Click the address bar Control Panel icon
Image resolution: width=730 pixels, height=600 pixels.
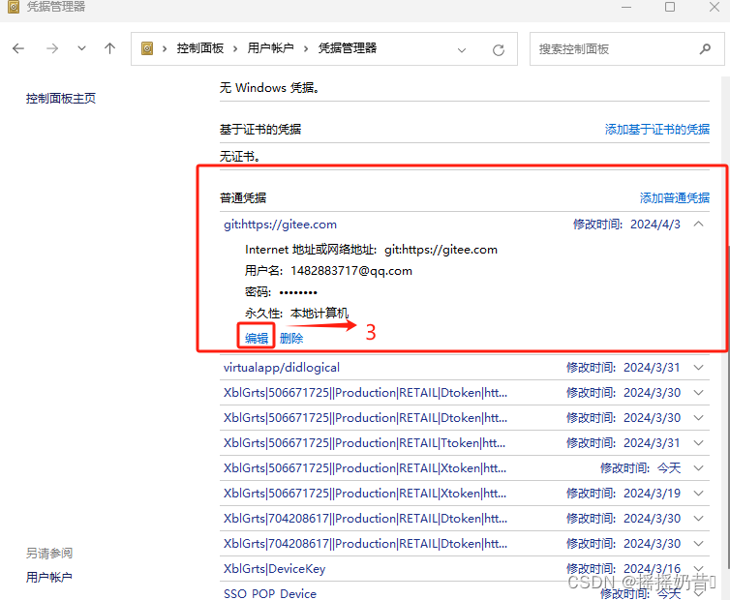[x=147, y=48]
